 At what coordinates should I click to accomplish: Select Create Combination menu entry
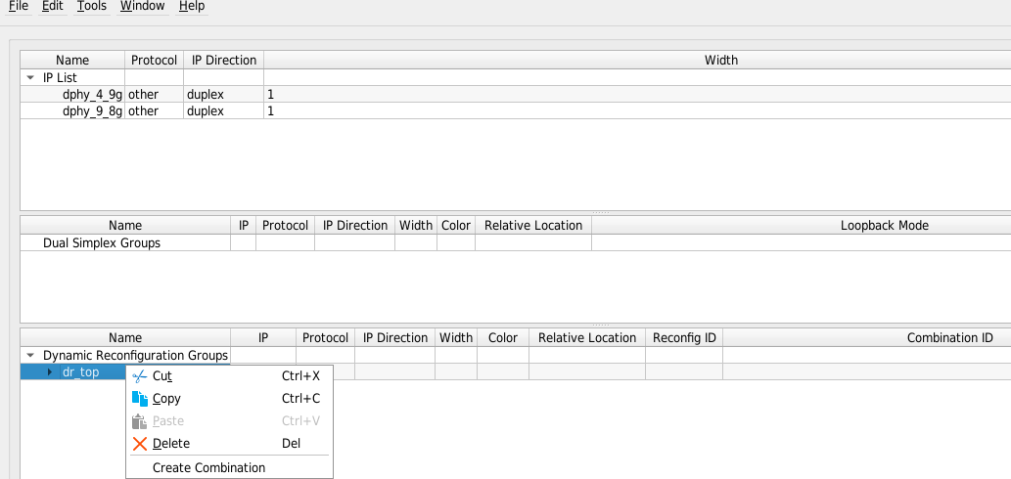pos(208,467)
